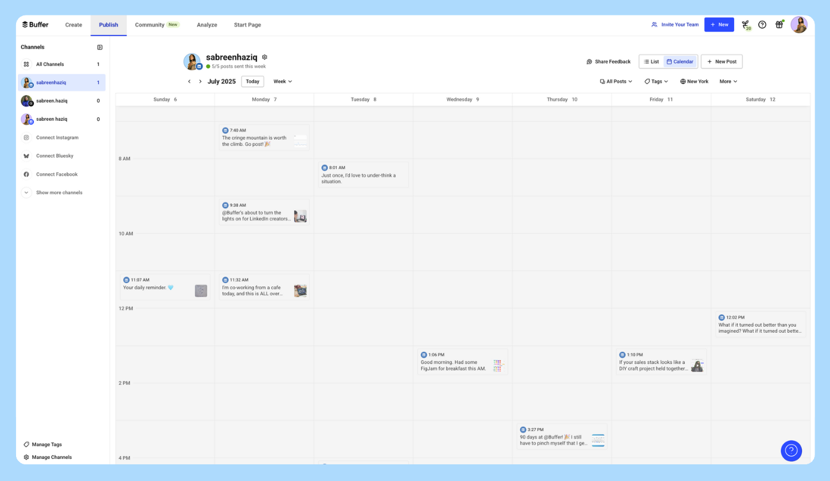Open the help question mark icon
Screen dimensions: 830x481
tap(762, 24)
